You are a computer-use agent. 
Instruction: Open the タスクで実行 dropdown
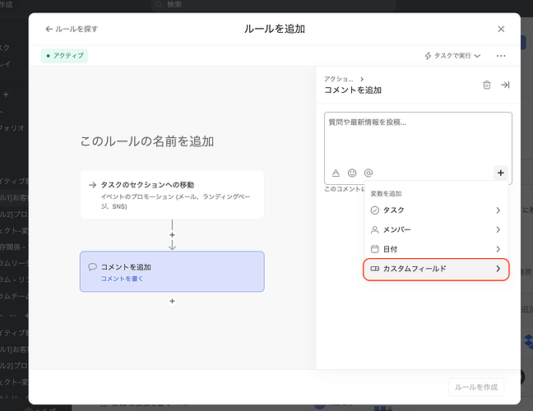(x=452, y=56)
